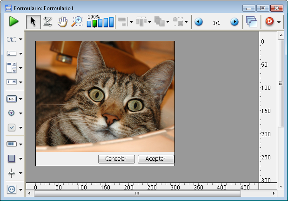Select the arrow selection tool
The image size is (288, 201).
pyautogui.click(x=33, y=22)
